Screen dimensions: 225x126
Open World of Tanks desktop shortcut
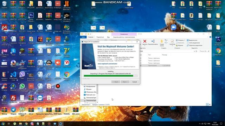4,100
